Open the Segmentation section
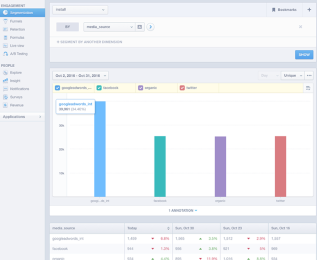 (22, 12)
